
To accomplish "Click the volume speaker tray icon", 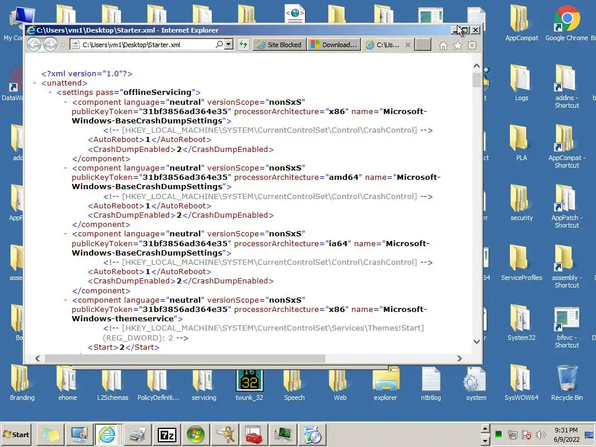I will [541, 434].
